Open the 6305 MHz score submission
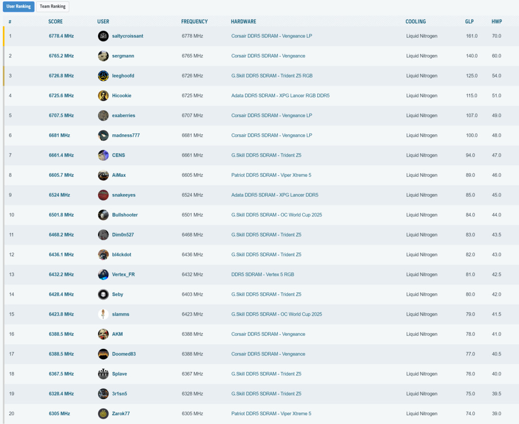This screenshot has height=424, width=519. pos(59,414)
